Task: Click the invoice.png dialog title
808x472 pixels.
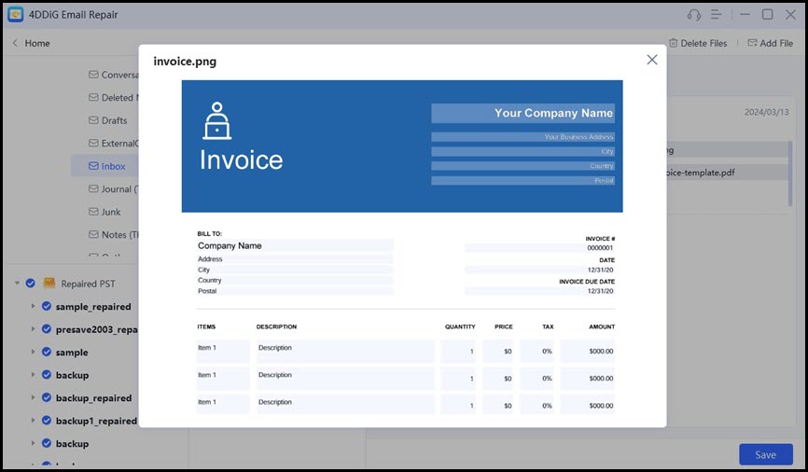Action: (185, 62)
